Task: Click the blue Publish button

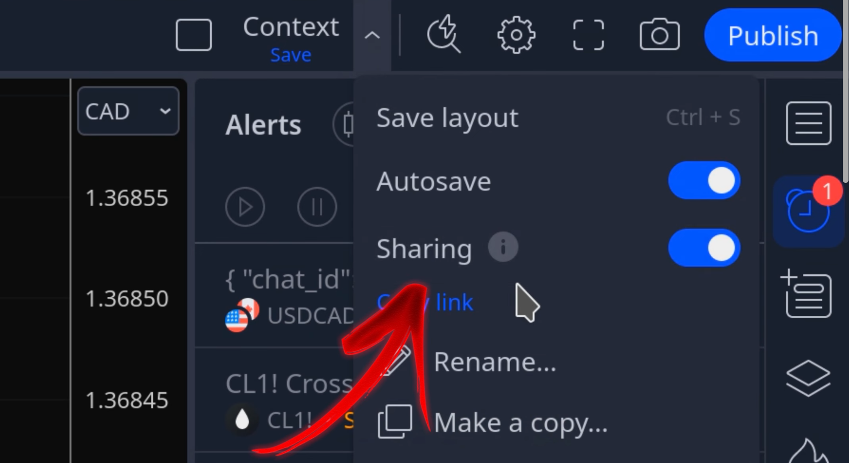Action: 773,35
